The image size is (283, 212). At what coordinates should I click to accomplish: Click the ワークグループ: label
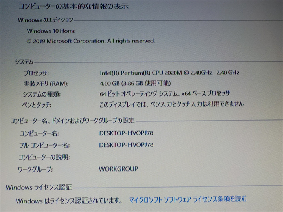(35, 170)
